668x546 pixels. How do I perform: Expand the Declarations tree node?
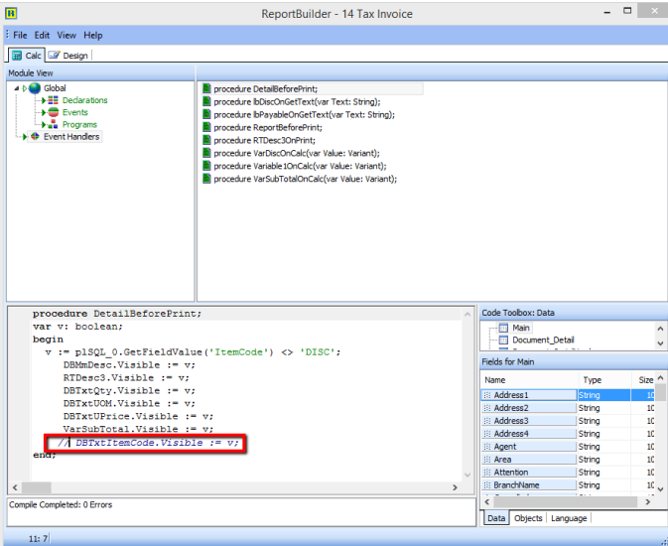click(x=43, y=100)
